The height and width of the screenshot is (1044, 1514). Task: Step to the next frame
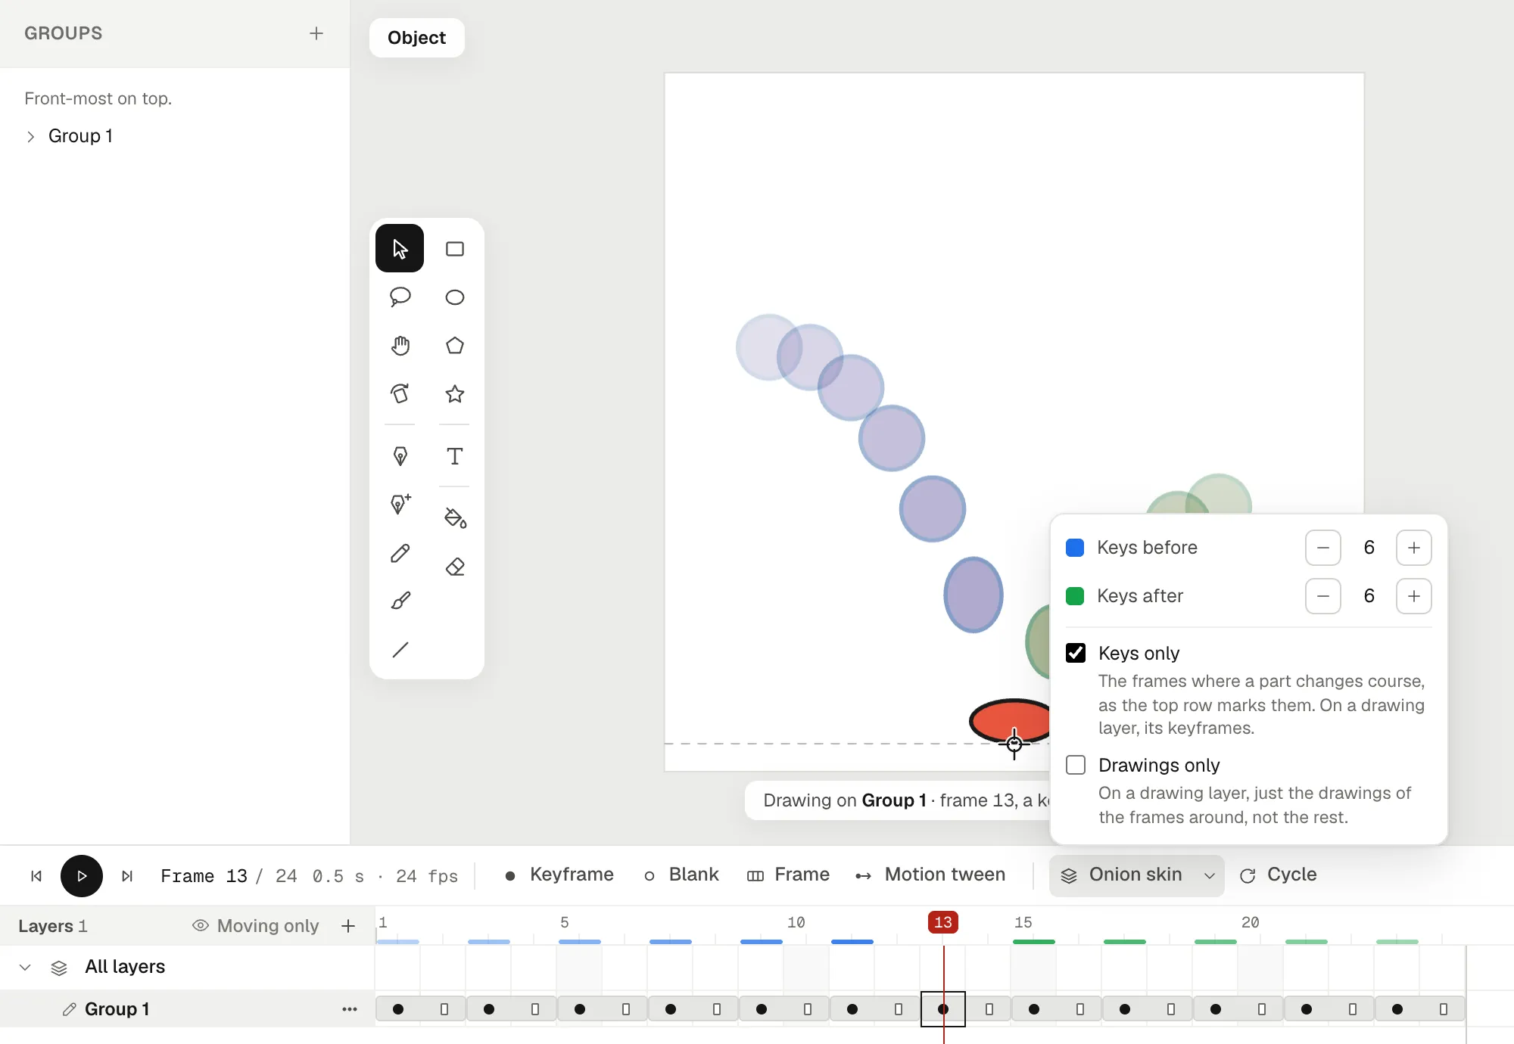coord(127,876)
